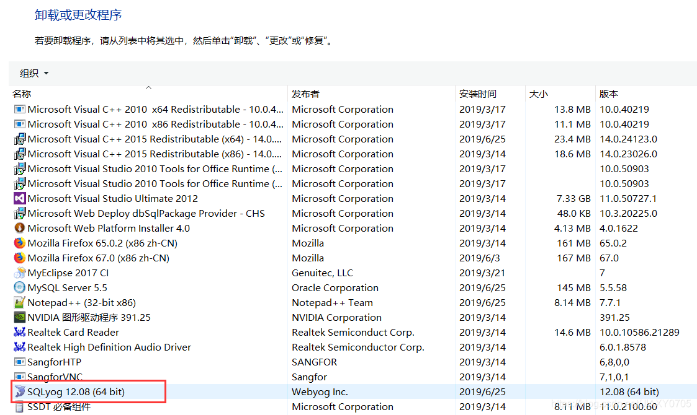
Task: Sort the list by the 版本 column header
Action: click(608, 94)
